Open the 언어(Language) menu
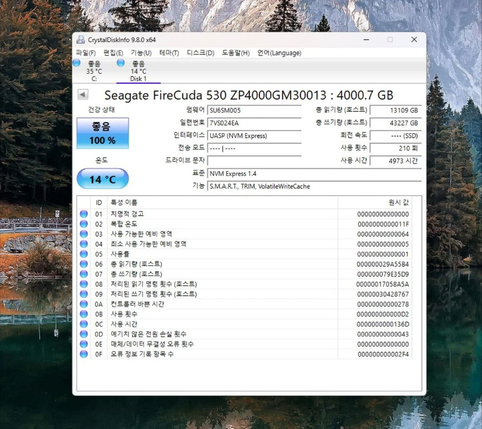Image resolution: width=482 pixels, height=429 pixels. click(280, 53)
